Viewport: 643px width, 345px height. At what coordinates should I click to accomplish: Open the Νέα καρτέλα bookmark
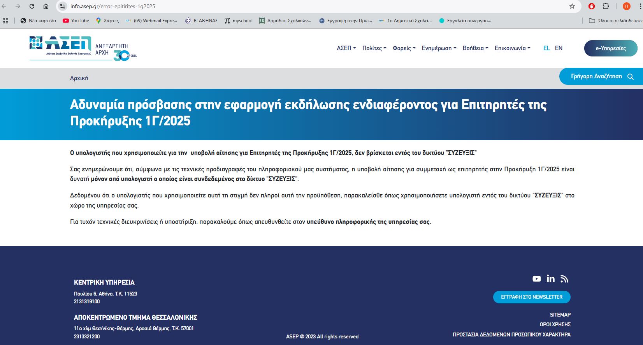pyautogui.click(x=38, y=21)
